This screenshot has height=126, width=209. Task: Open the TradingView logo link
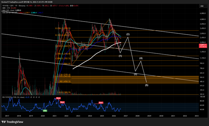coord(12,122)
